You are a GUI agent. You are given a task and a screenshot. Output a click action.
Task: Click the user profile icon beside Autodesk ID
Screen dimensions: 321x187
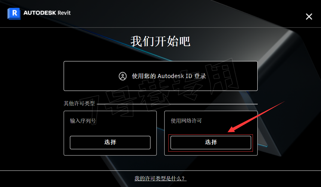123,76
